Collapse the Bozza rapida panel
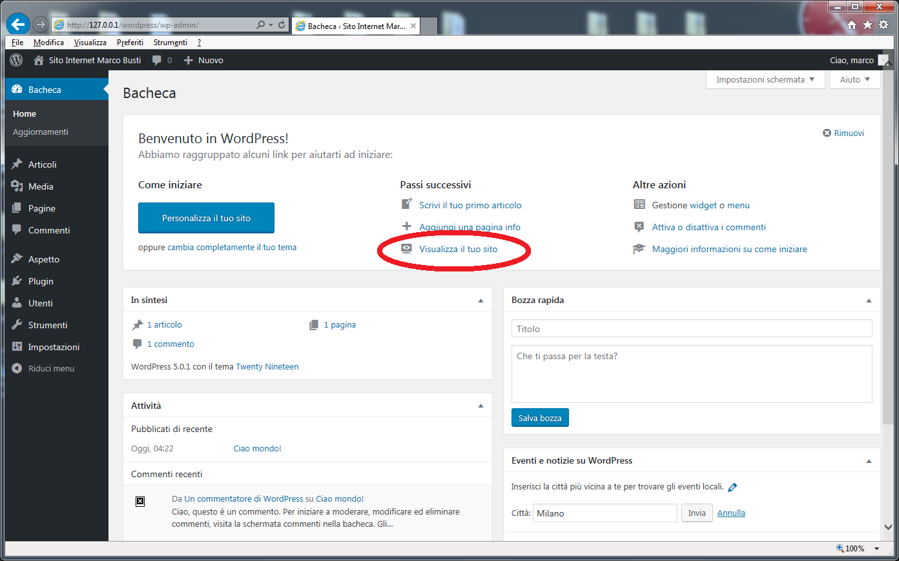Screen dimensions: 899x561 [869, 300]
